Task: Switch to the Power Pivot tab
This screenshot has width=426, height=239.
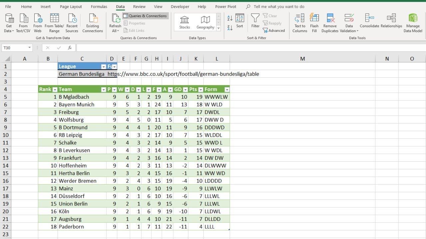Action: [226, 7]
